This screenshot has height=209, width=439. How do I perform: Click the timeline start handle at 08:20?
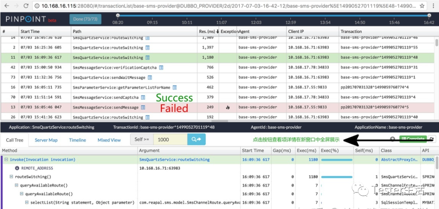pyautogui.click(x=117, y=15)
